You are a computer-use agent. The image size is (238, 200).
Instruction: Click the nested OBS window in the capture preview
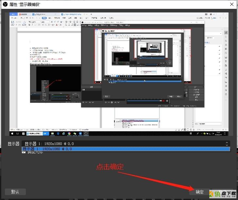143,64
